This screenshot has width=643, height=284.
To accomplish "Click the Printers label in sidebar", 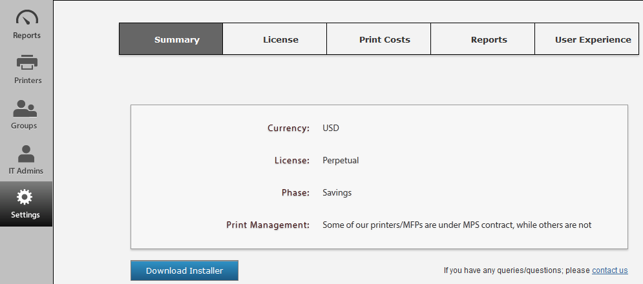I will (x=28, y=80).
